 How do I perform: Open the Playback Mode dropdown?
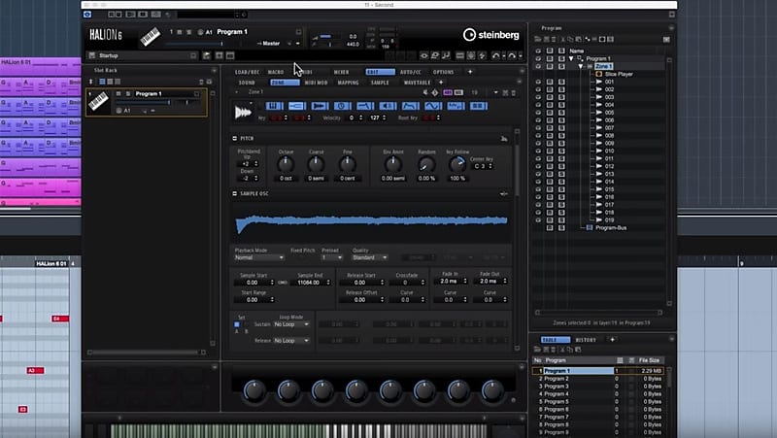point(258,257)
